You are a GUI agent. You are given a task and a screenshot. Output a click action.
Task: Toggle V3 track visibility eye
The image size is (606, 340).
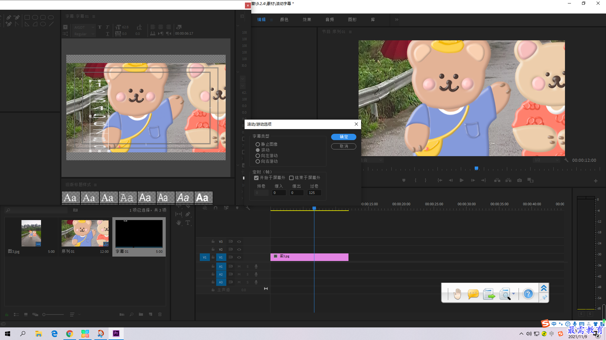coord(239,241)
